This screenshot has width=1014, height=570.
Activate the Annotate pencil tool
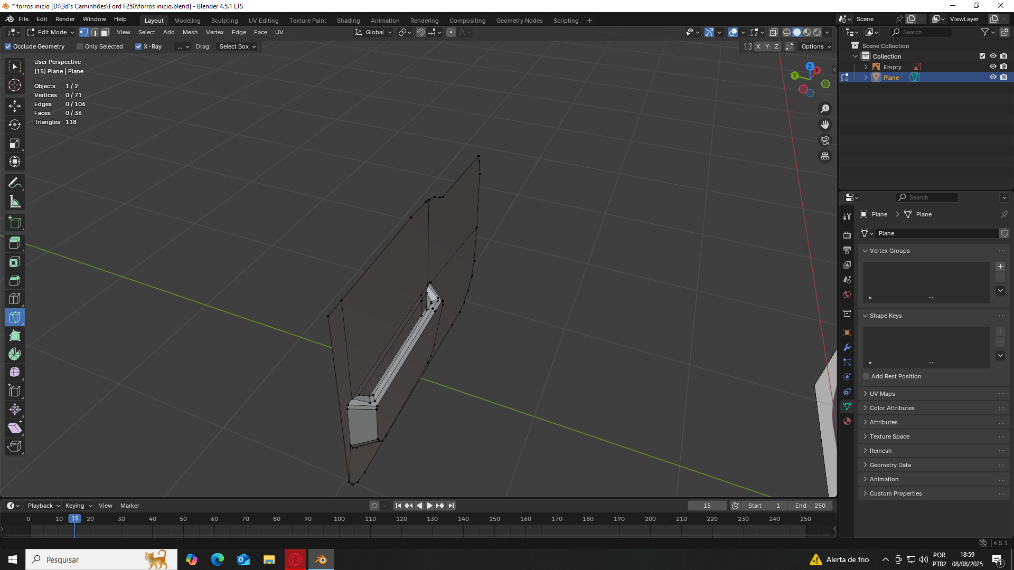(15, 183)
